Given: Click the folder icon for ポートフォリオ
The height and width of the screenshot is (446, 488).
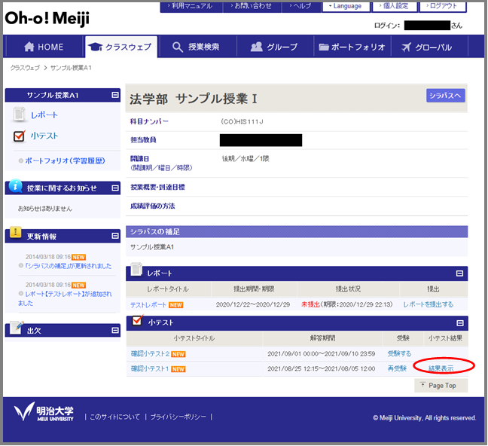Looking at the screenshot, I should point(324,47).
